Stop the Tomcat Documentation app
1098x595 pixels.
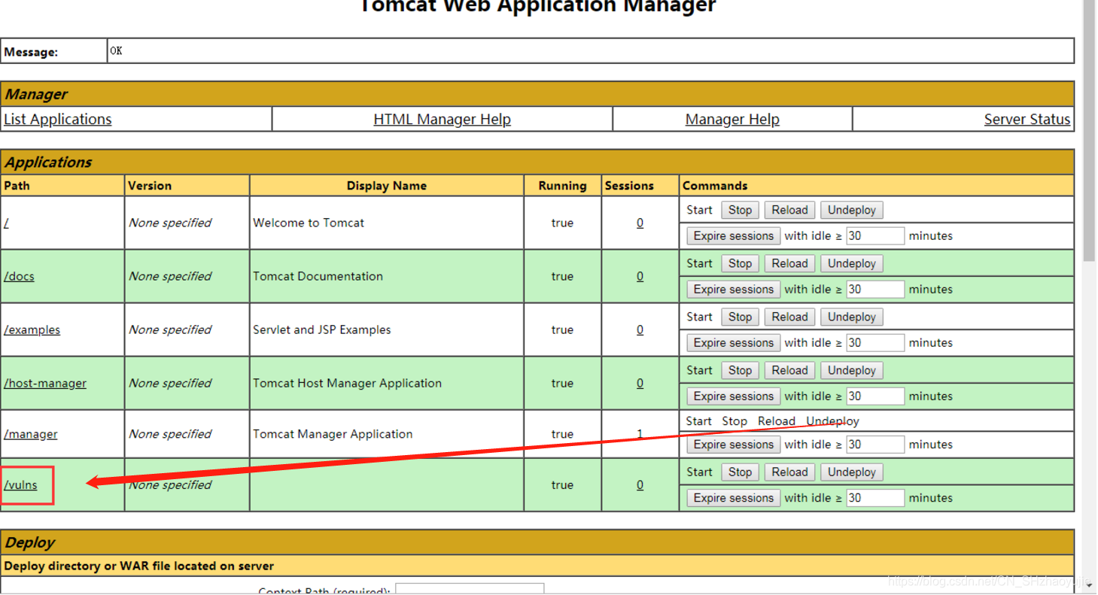coord(740,263)
